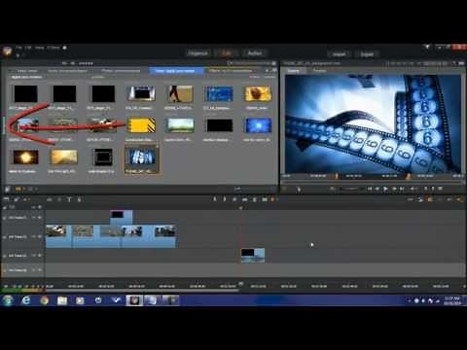Screen dimensions: 467x350
Task: Click the trash delete clip icon
Action: (x=255, y=199)
